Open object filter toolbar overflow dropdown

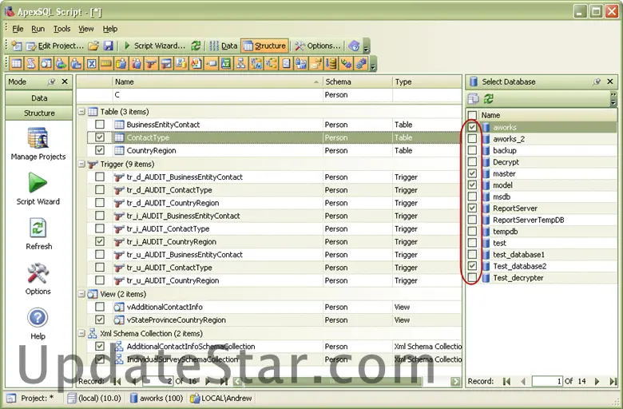coord(372,65)
